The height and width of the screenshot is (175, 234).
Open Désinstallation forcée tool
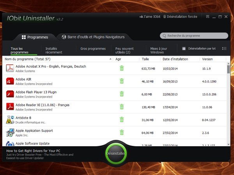(180, 17)
